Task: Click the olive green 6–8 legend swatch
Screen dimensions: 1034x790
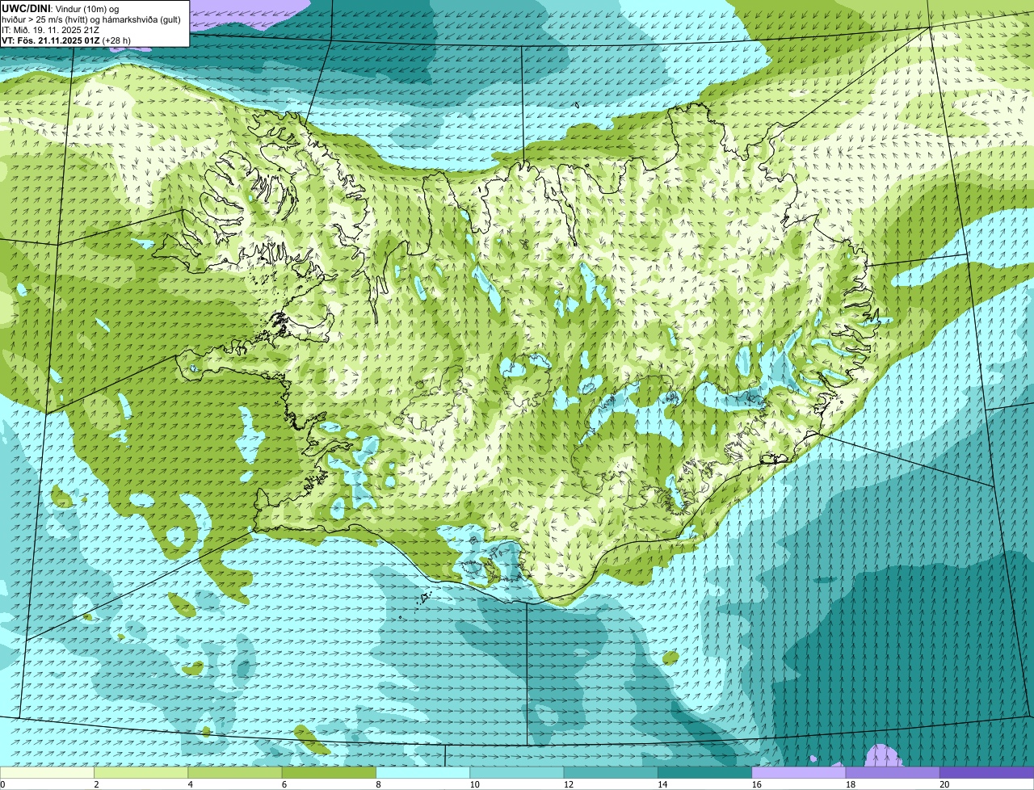Action: click(x=329, y=772)
